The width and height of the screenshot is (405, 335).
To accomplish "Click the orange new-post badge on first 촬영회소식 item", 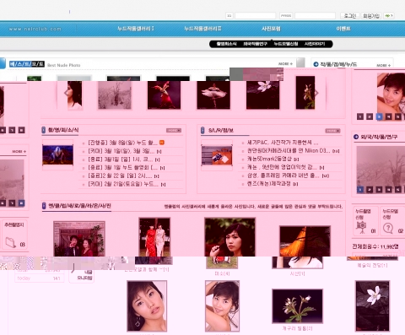I will coord(162,143).
